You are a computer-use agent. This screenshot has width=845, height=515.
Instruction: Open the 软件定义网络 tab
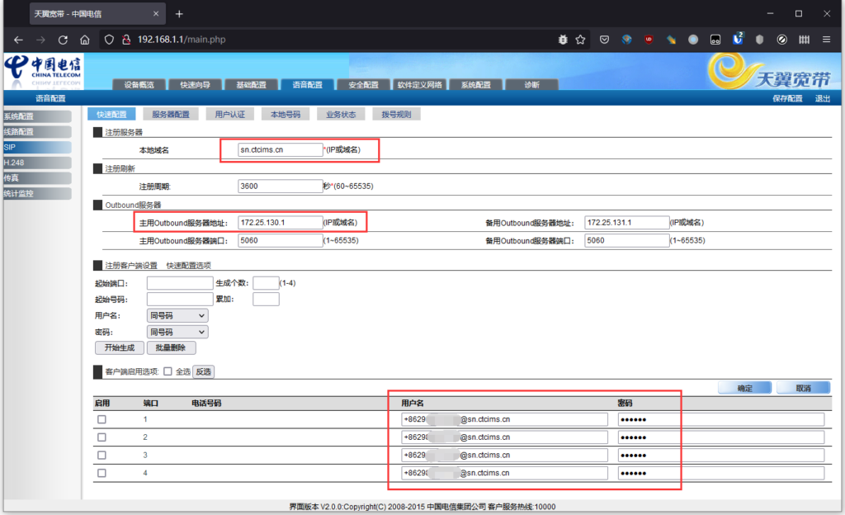419,84
